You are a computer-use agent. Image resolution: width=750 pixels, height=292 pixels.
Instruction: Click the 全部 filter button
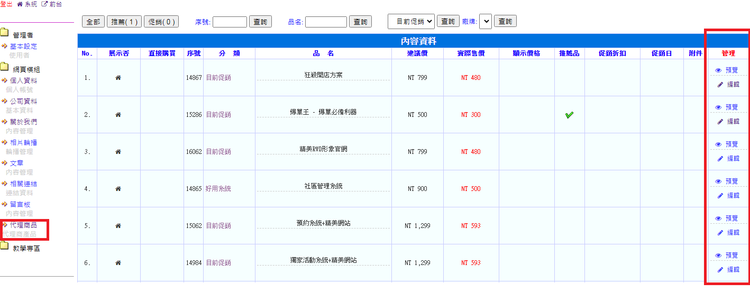pyautogui.click(x=93, y=22)
